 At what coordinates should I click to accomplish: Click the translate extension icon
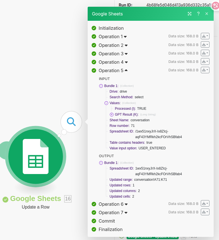[x=215, y=6]
